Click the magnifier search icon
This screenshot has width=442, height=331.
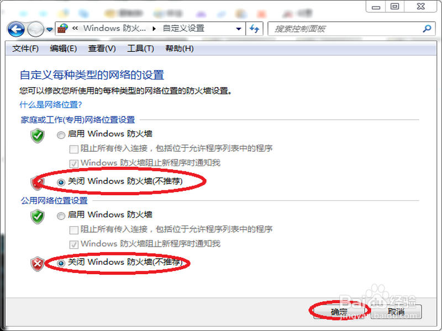[427, 29]
